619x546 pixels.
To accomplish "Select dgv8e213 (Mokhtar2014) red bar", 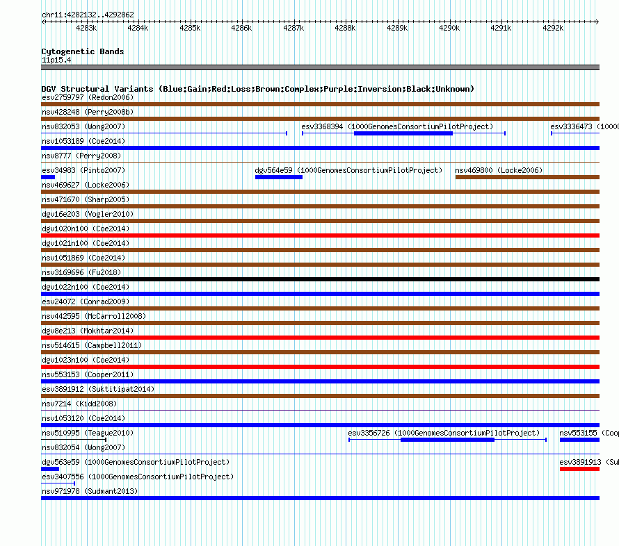I will [x=320, y=338].
